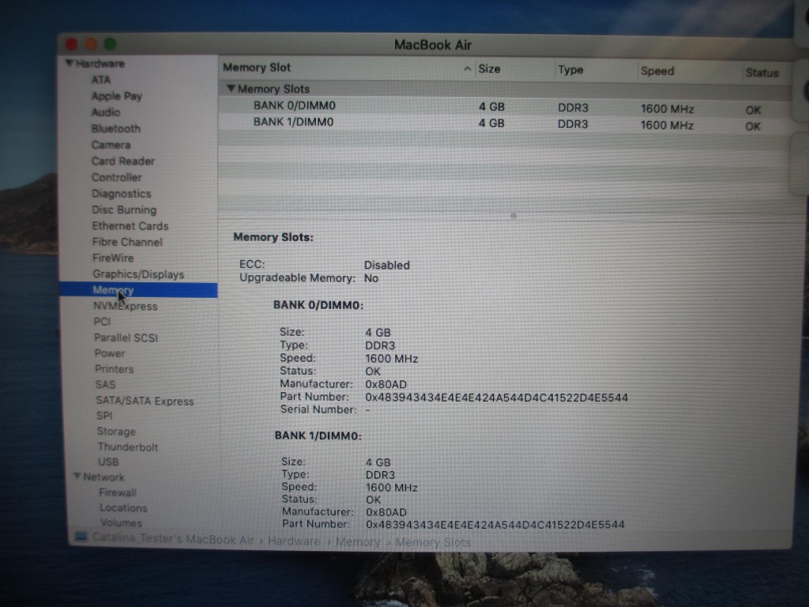The height and width of the screenshot is (607, 809).
Task: Click Memory Slots in the bottom path bar
Action: tap(433, 542)
